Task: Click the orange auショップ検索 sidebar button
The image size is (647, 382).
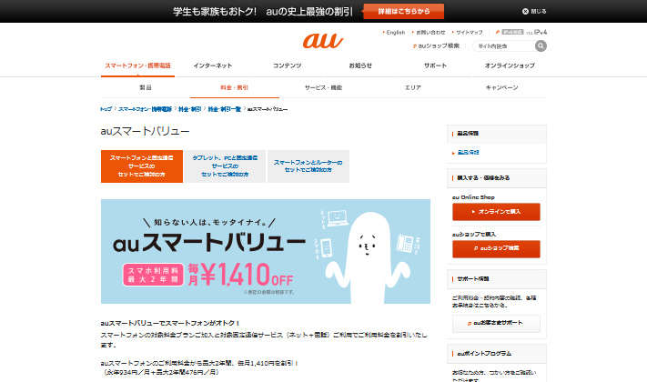Action: click(496, 248)
